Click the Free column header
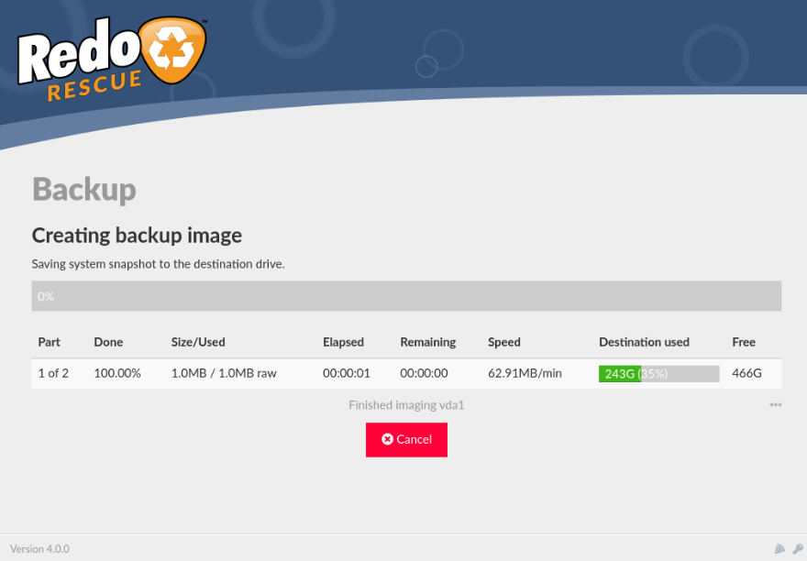 point(744,342)
